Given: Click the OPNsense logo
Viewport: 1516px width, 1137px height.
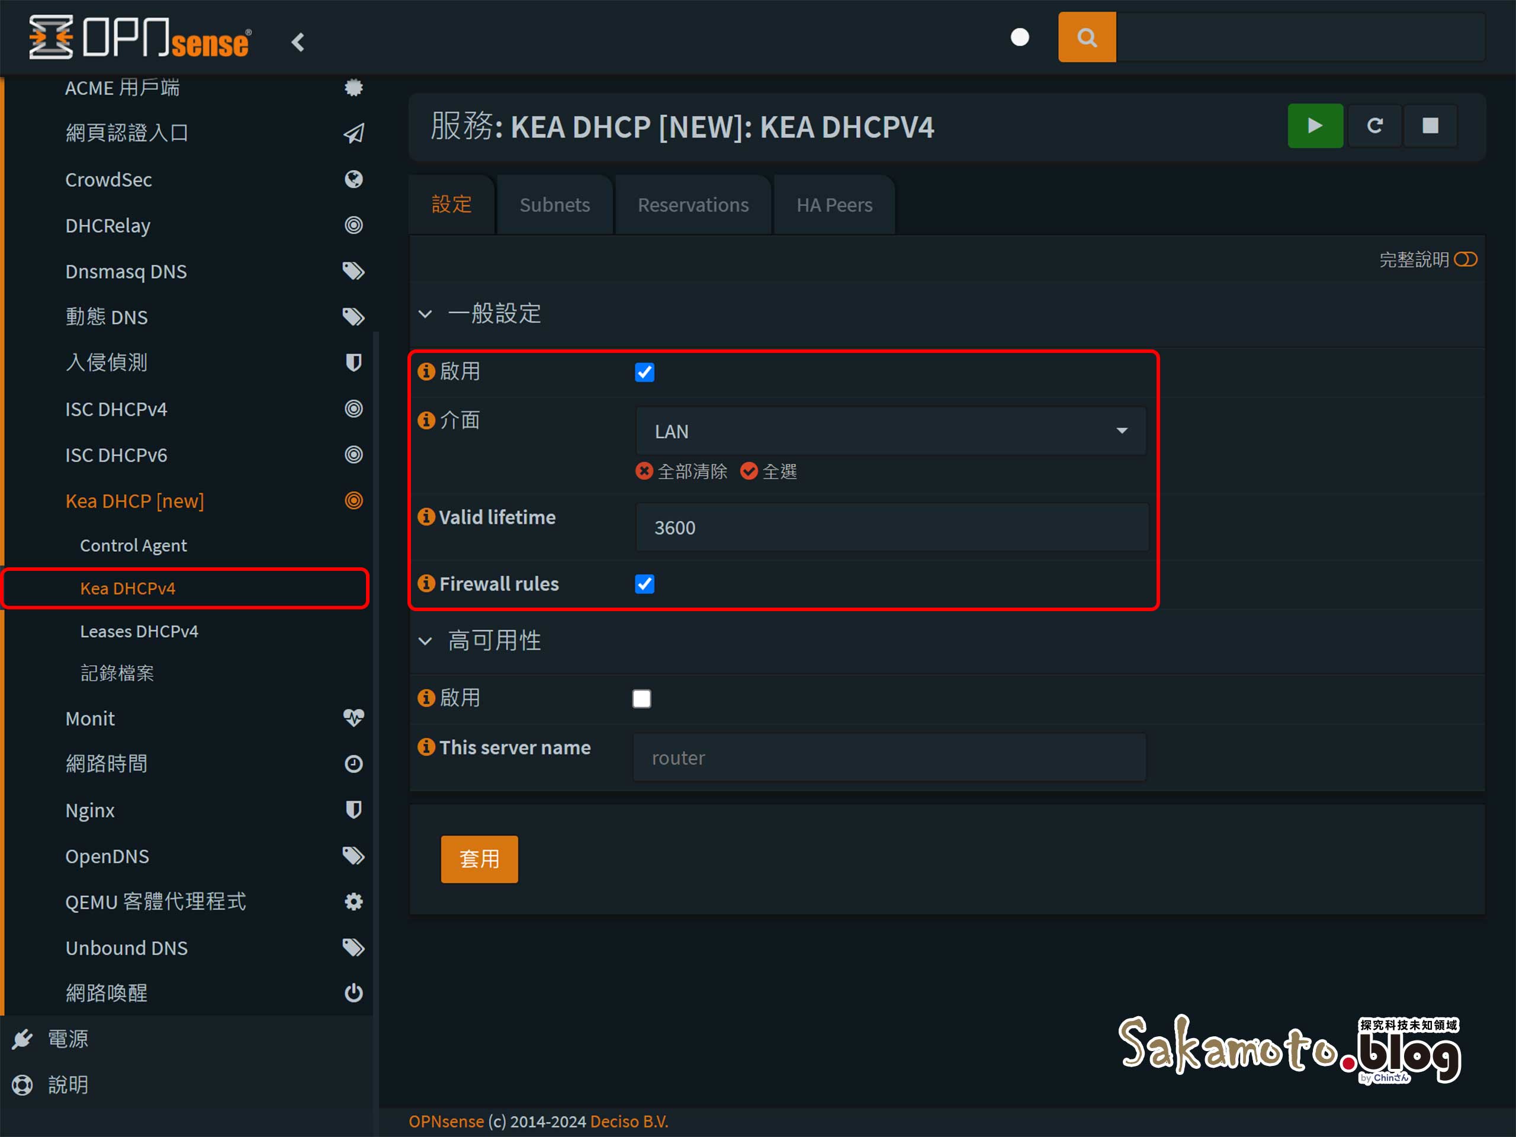Looking at the screenshot, I should 140,37.
